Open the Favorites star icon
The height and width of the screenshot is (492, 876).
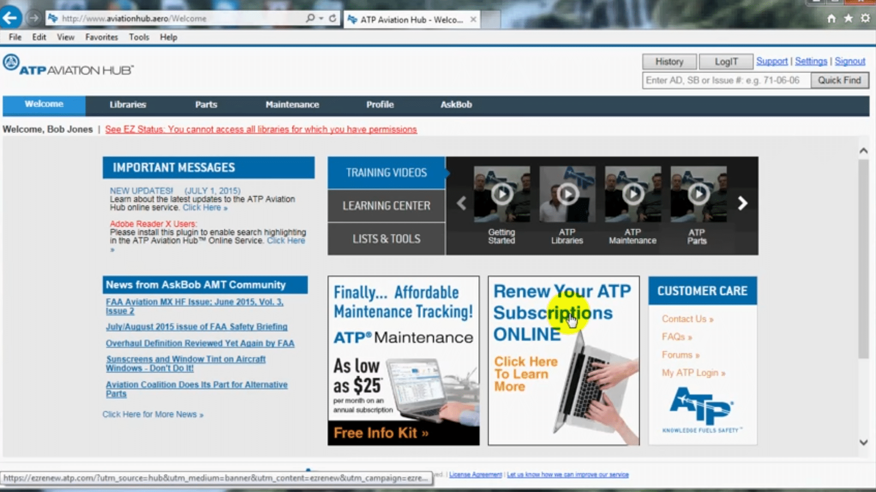[x=848, y=18]
